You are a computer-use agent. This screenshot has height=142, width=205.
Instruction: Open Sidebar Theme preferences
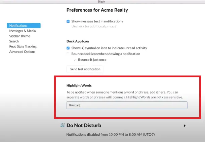tap(19, 36)
